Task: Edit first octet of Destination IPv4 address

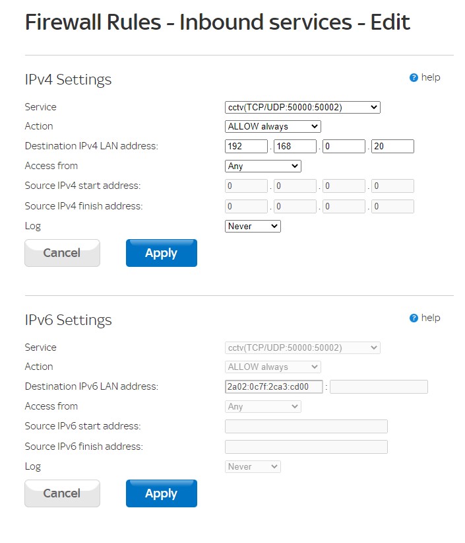Action: tap(246, 147)
